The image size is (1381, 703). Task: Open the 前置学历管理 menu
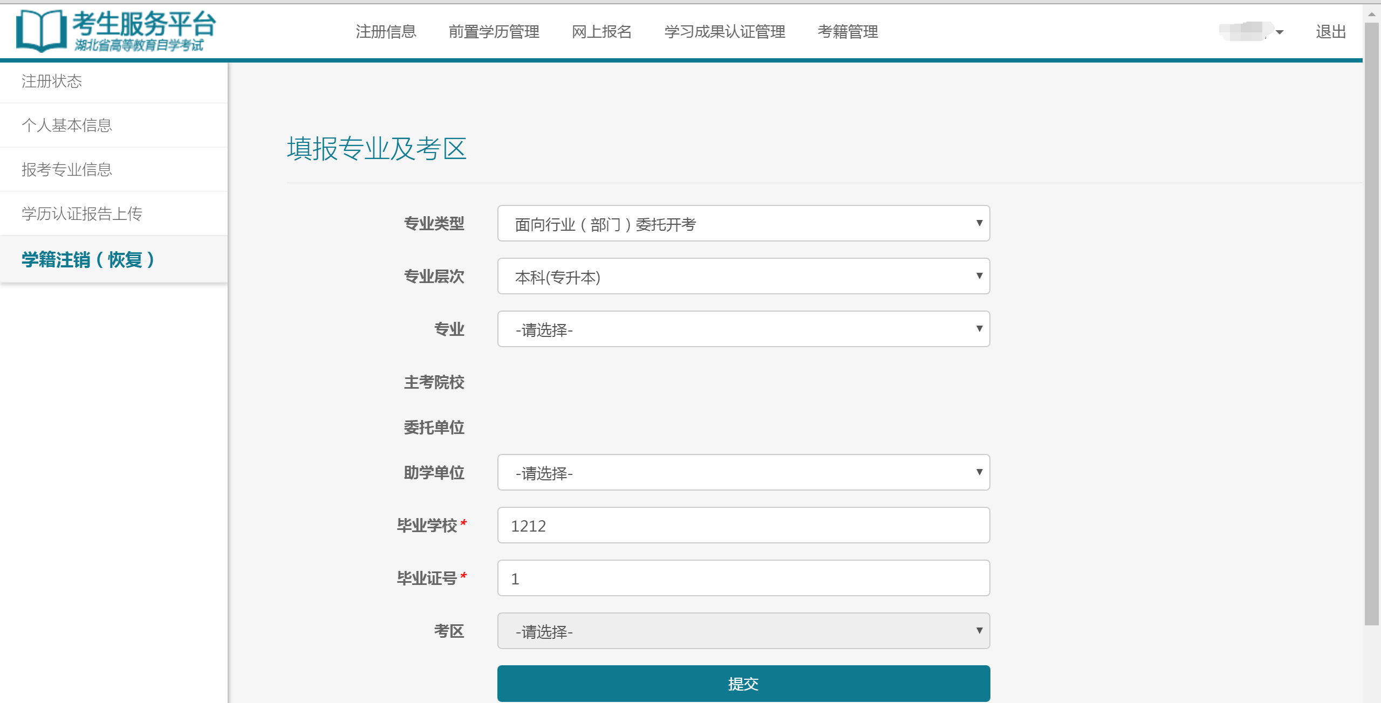click(494, 32)
